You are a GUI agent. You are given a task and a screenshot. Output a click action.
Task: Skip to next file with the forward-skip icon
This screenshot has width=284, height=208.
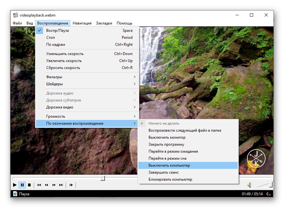pyautogui.click(x=61, y=185)
